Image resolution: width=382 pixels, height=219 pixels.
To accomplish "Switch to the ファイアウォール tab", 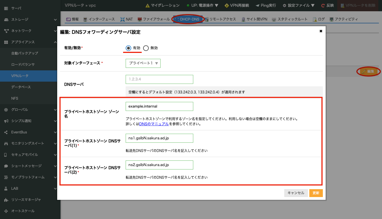I will (x=154, y=19).
